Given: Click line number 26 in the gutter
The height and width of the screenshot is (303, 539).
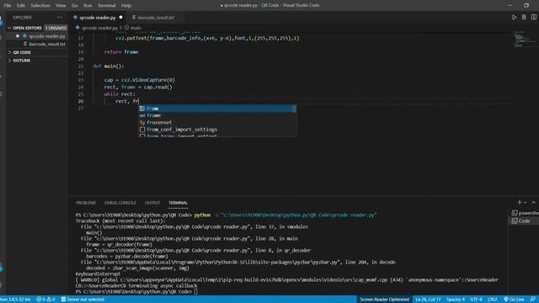Looking at the screenshot, I should pyautogui.click(x=81, y=101).
